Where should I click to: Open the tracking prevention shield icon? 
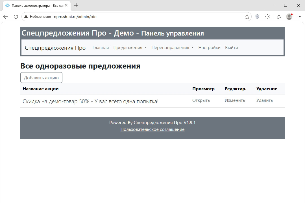257,17
